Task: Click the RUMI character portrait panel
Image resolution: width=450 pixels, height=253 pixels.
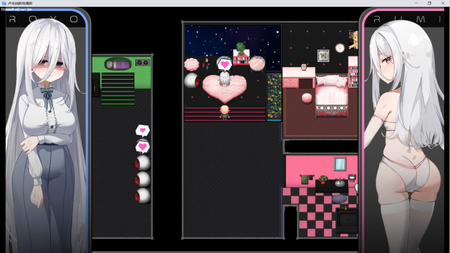Action: coord(404,130)
